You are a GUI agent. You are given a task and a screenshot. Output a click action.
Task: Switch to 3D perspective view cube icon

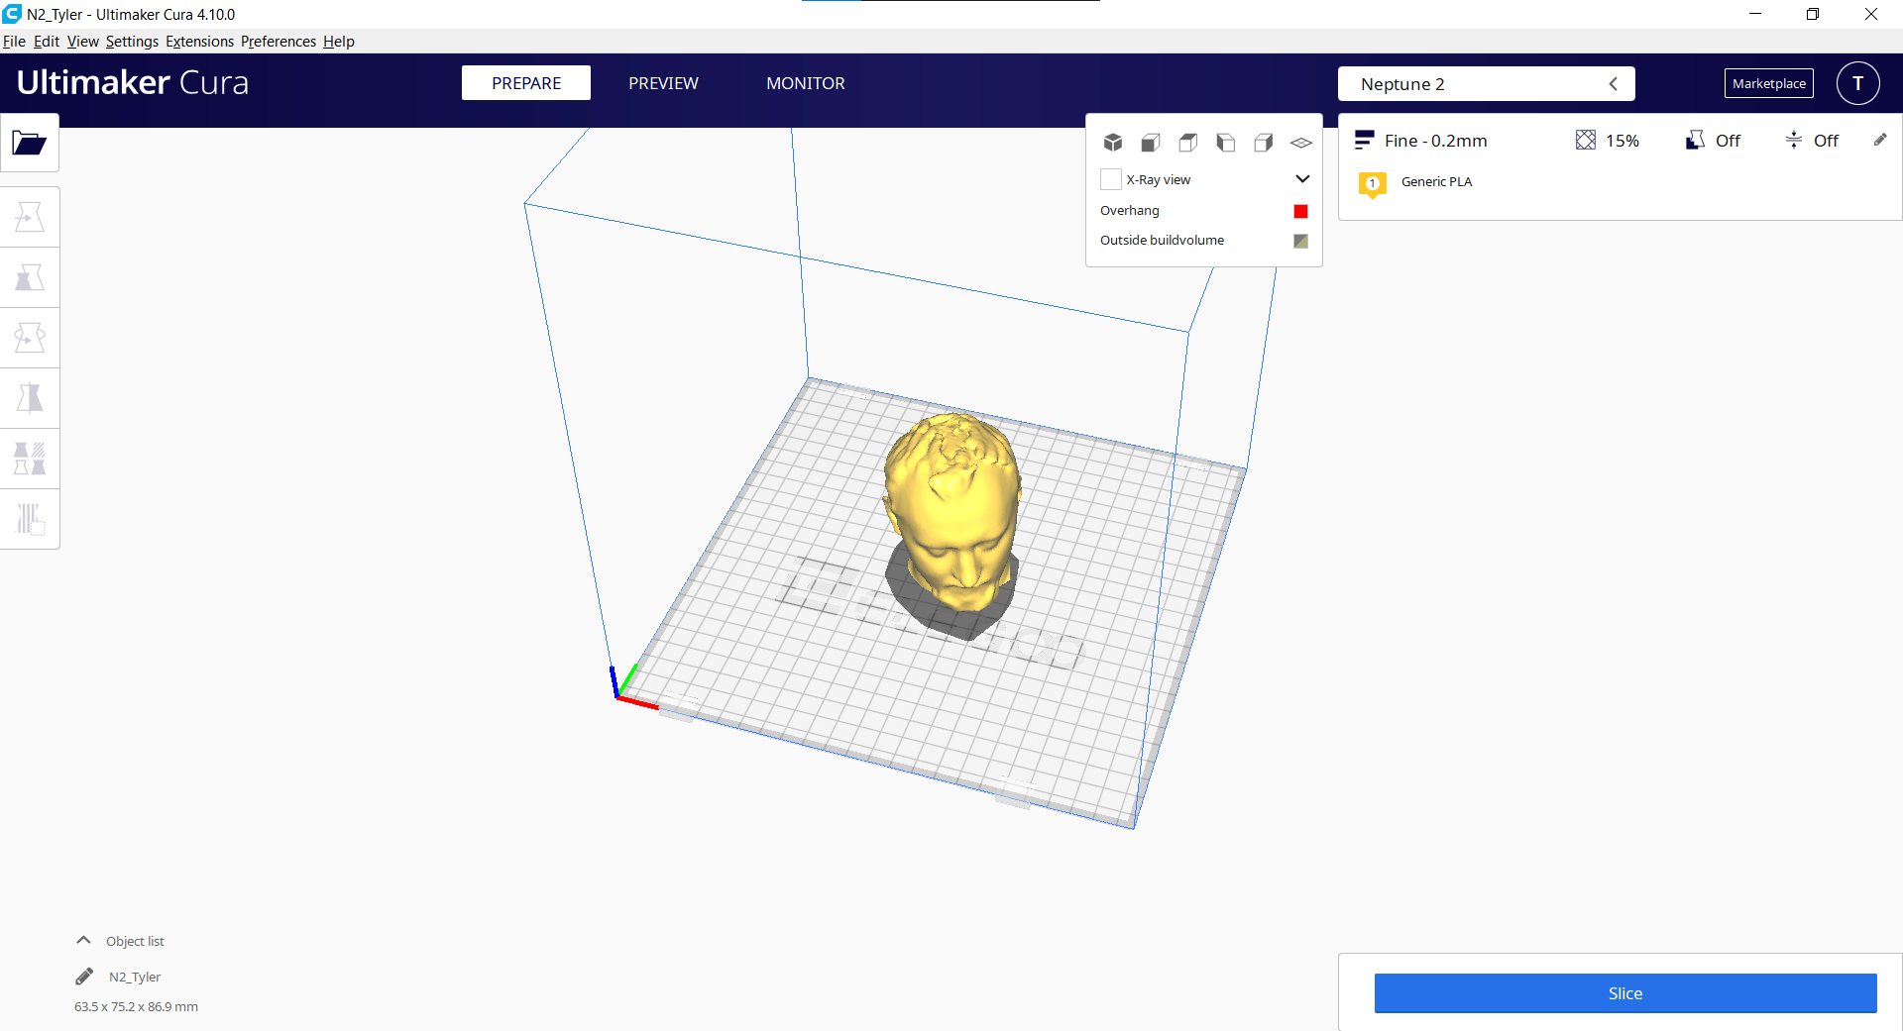point(1113,143)
